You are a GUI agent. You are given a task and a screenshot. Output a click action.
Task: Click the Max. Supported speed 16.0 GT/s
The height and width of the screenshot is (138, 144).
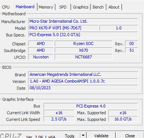tap(123, 119)
